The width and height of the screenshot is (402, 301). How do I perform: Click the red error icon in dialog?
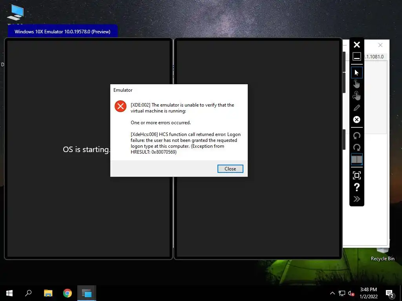[x=121, y=106]
